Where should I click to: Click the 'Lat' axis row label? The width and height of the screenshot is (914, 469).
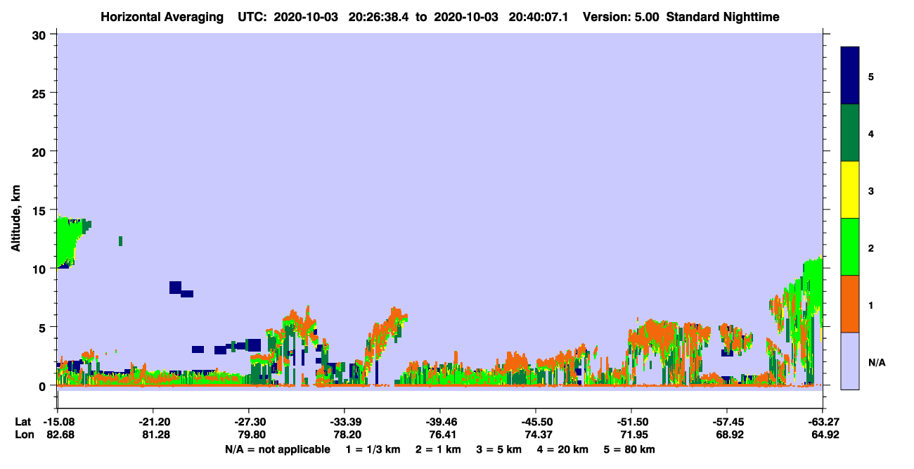point(23,422)
